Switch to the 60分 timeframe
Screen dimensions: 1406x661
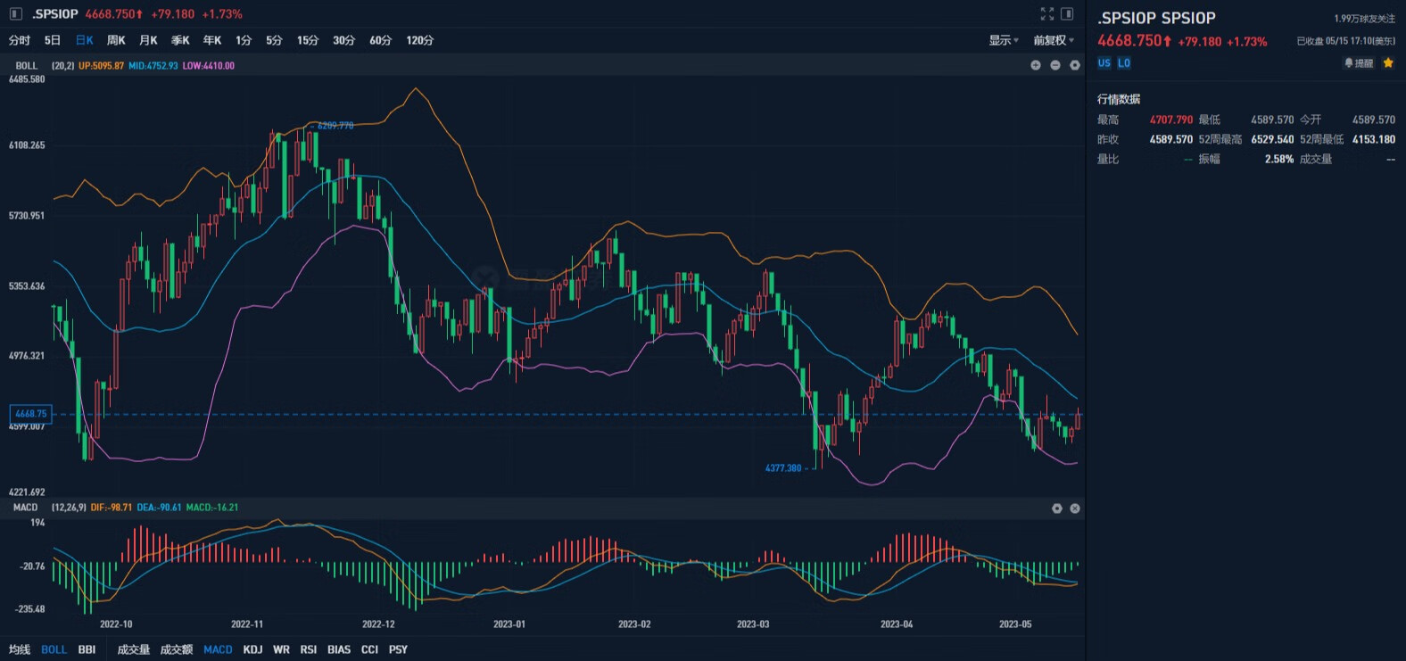[x=381, y=40]
